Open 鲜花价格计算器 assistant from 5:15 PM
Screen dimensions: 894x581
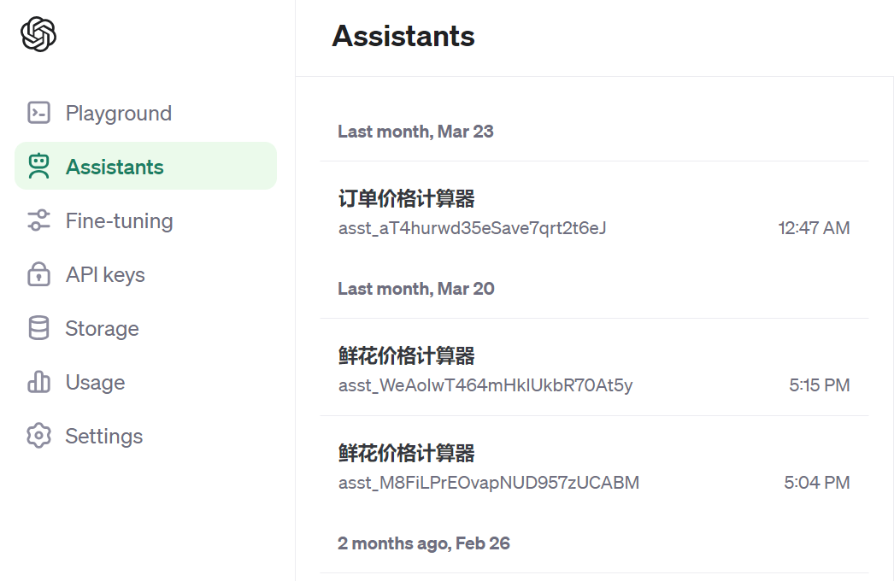[594, 367]
